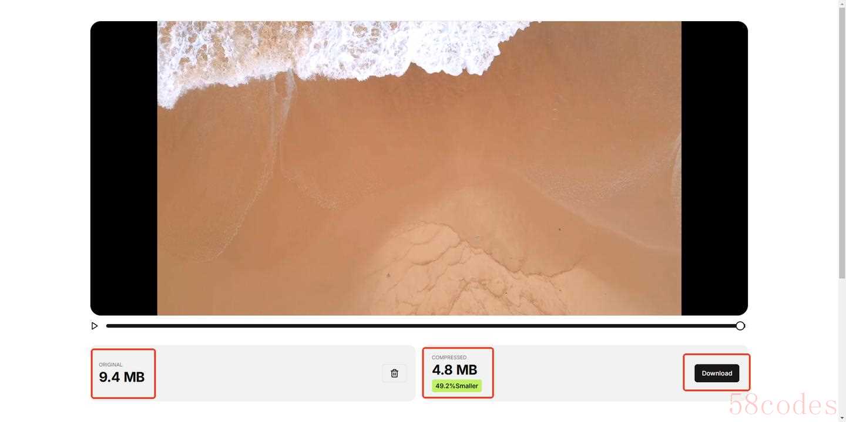Select the 9.4 MB original size text
Screen dimensions: 846x422
click(x=122, y=377)
